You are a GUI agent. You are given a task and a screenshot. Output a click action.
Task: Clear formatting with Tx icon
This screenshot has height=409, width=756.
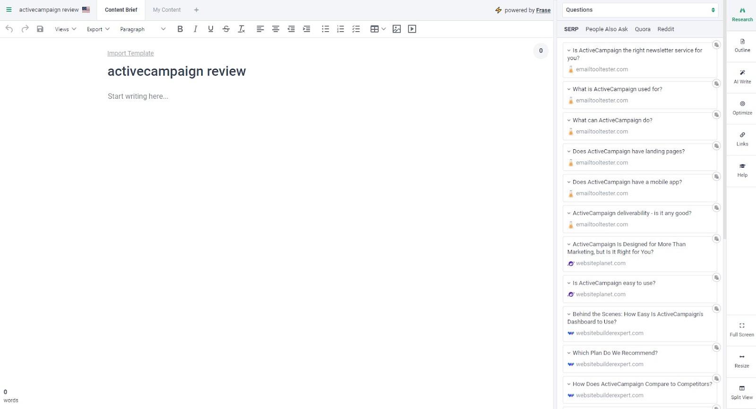pos(241,29)
